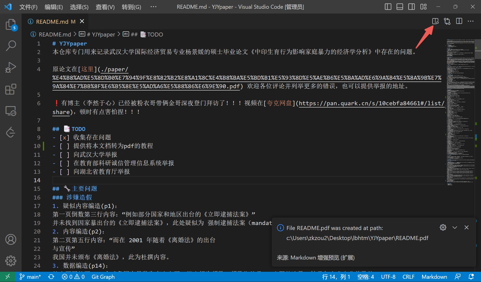Viewport: 481px width, 282px height.
Task: Open 转到(G) menu
Action: (131, 7)
